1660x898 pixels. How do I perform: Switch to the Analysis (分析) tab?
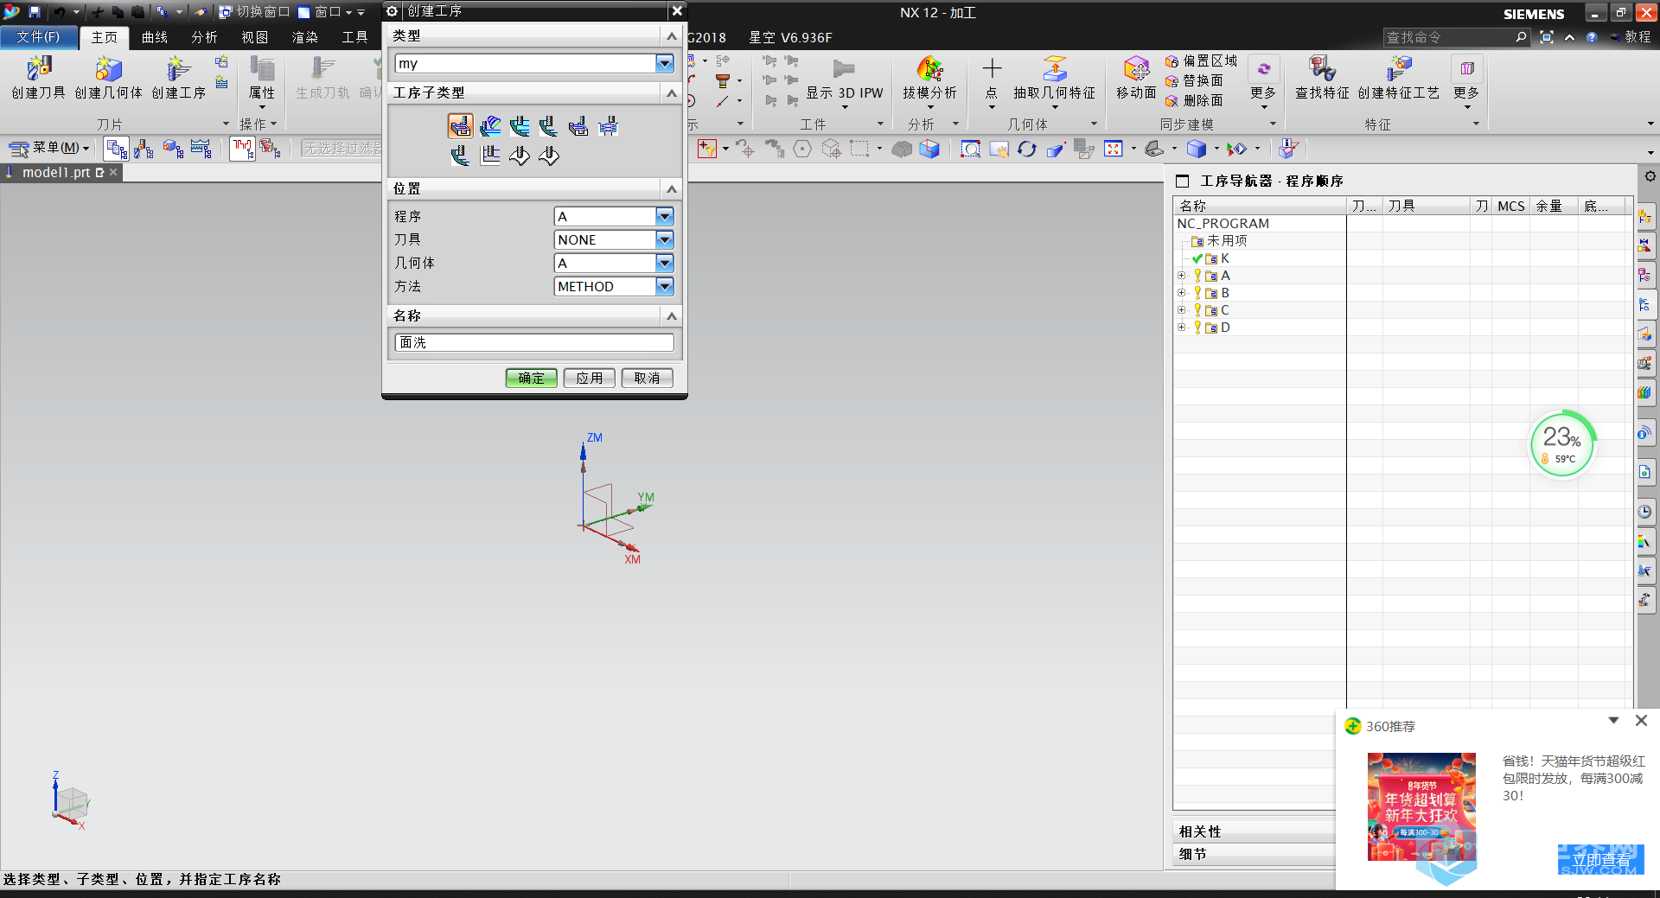click(x=204, y=37)
